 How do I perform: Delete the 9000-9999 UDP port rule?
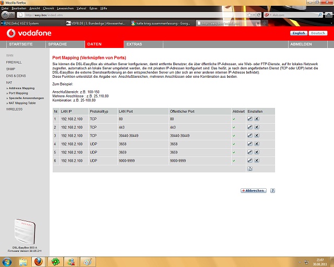point(257,160)
